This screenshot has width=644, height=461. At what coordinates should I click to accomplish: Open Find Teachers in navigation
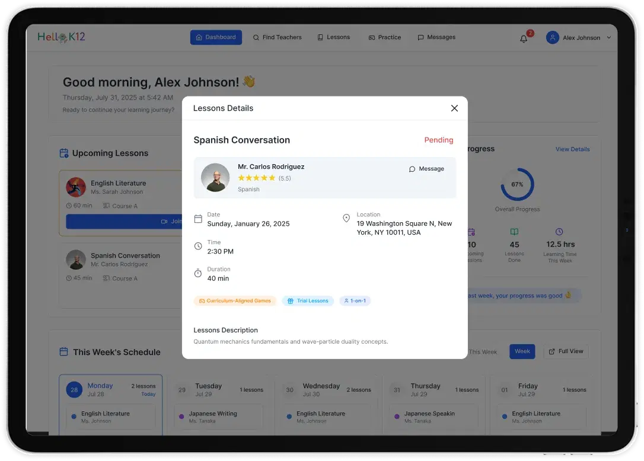(x=278, y=37)
